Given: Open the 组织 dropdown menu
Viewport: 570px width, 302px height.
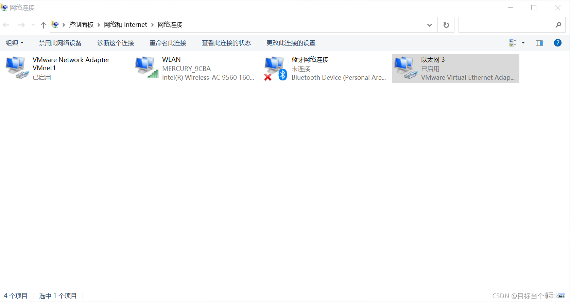Looking at the screenshot, I should 15,43.
